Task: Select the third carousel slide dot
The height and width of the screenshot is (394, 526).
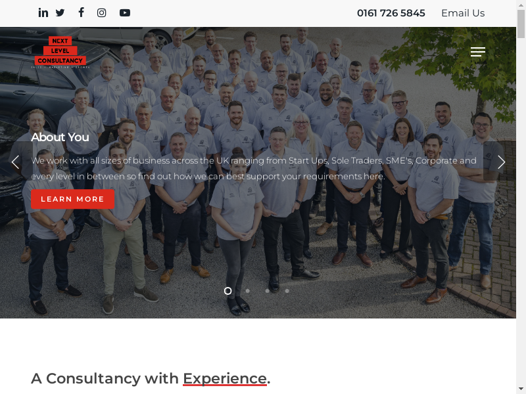Action: pos(268,291)
